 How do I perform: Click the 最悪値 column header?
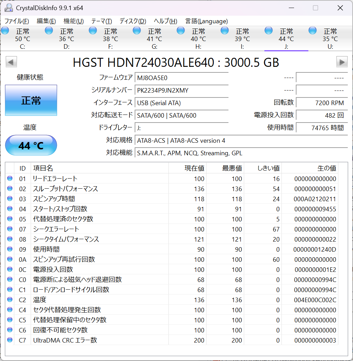[x=225, y=168]
